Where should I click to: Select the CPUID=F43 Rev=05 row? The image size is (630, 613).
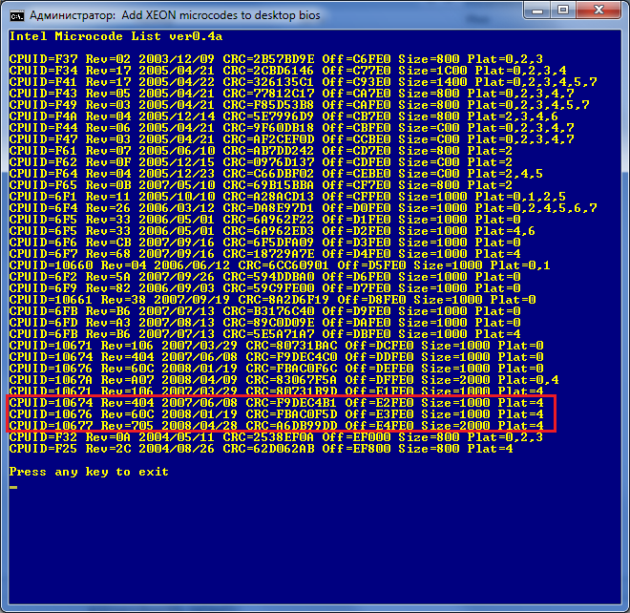pos(291,94)
